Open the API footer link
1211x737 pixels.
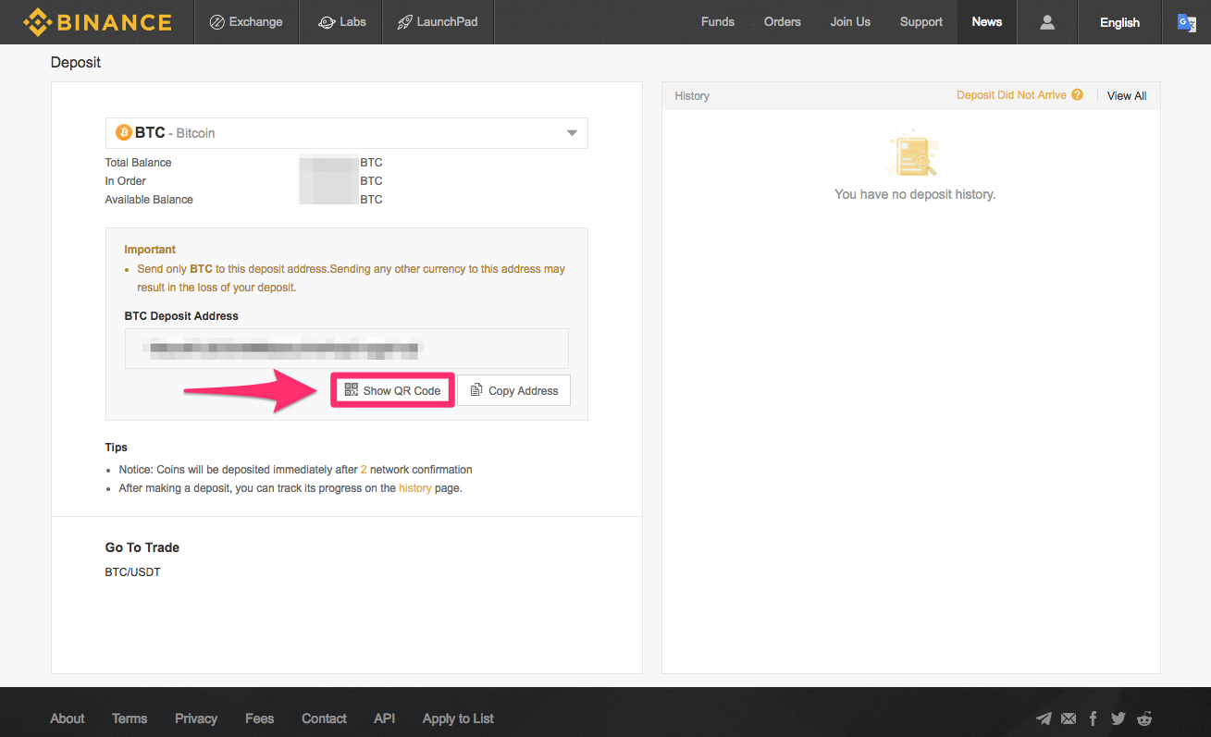pyautogui.click(x=385, y=719)
